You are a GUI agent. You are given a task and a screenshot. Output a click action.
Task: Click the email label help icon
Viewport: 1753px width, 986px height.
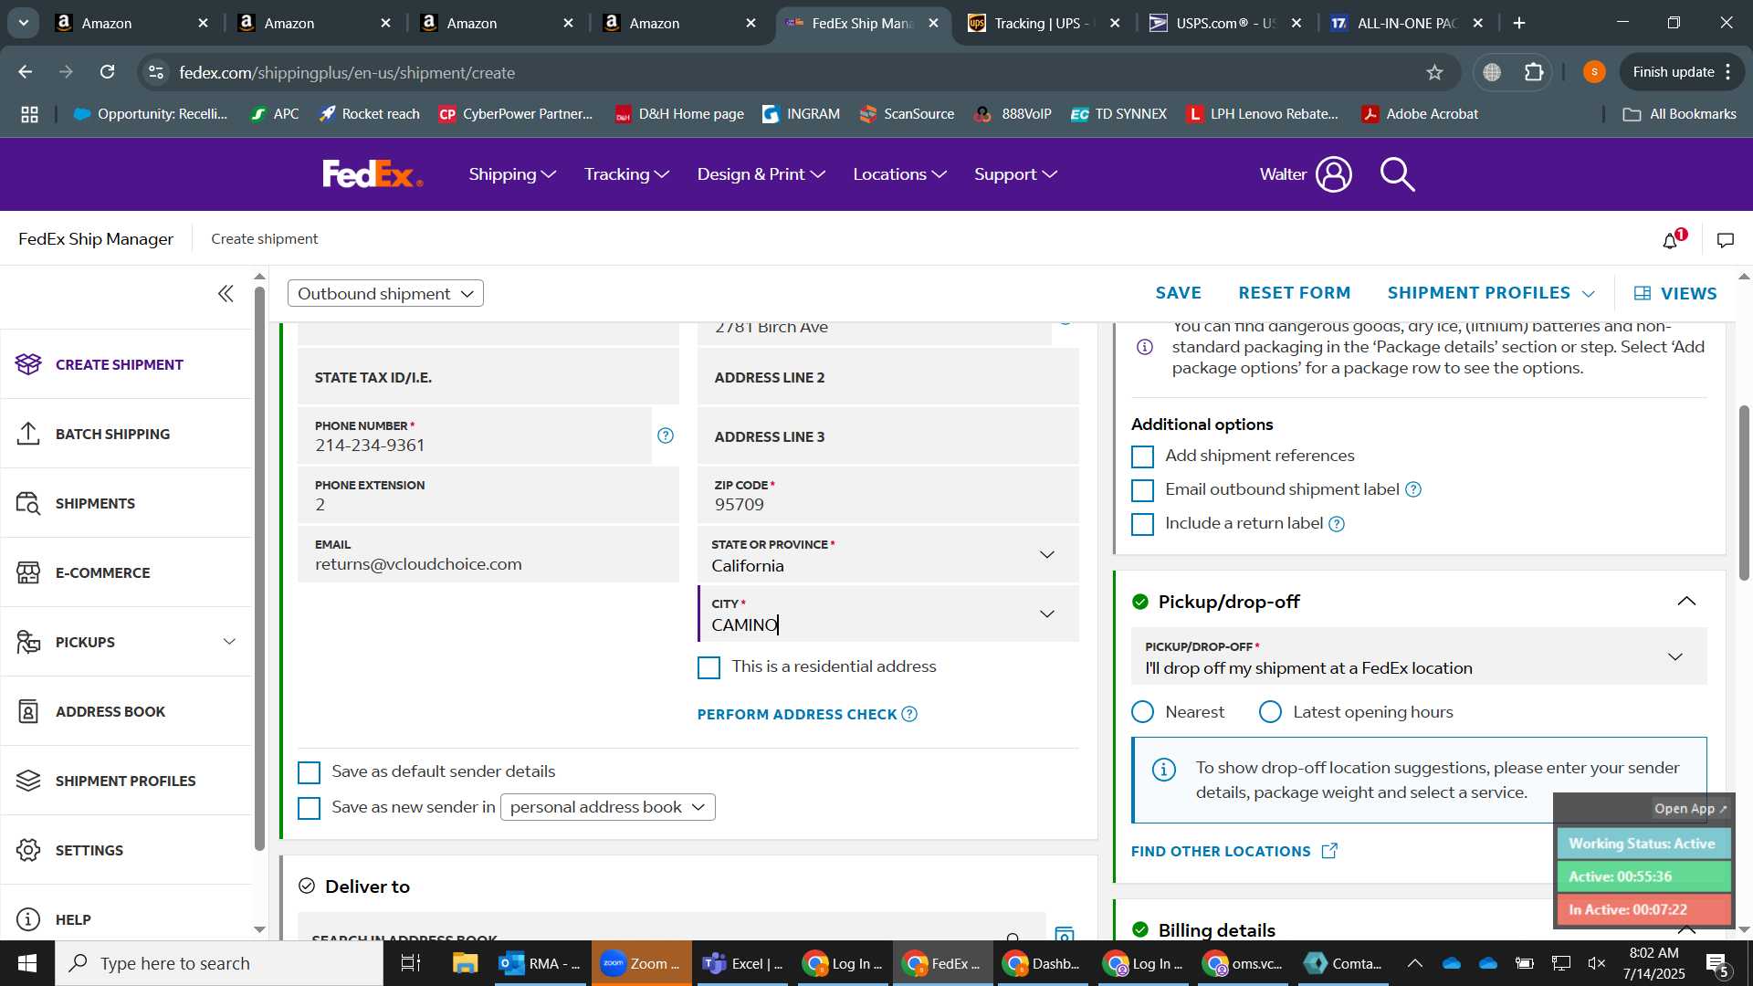tap(1413, 489)
